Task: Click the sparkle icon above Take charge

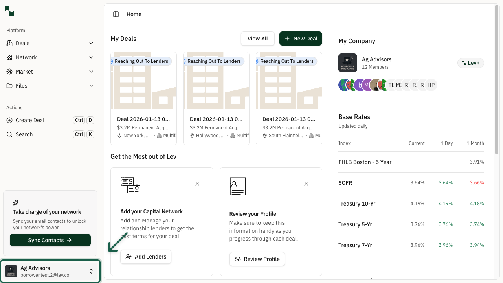Action: tap(16, 203)
